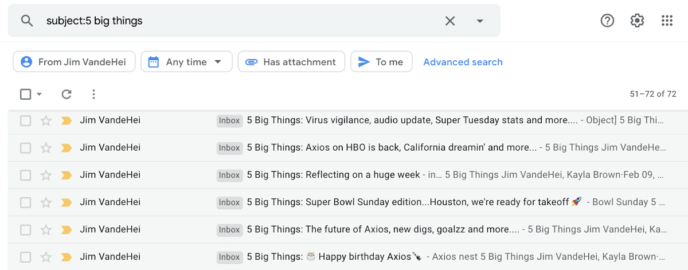Select checkbox for Virus vigilance email
The width and height of the screenshot is (688, 270).
[x=25, y=120]
